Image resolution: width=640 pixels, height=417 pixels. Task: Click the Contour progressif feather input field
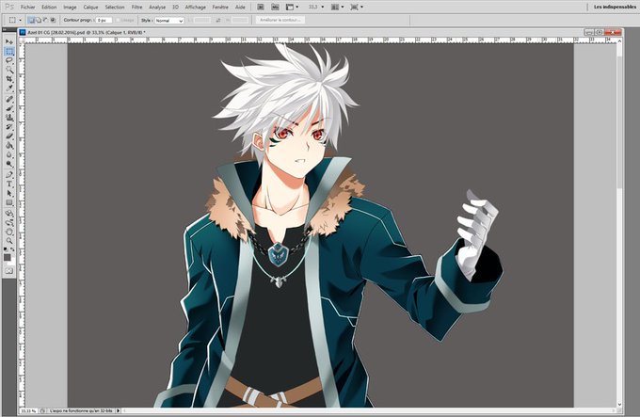pyautogui.click(x=104, y=20)
